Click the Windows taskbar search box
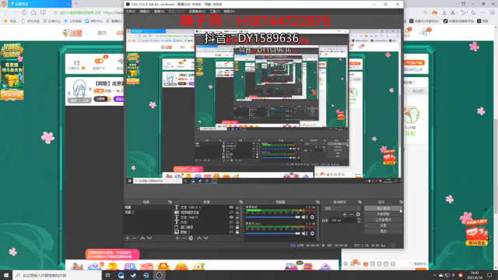 tap(57, 275)
